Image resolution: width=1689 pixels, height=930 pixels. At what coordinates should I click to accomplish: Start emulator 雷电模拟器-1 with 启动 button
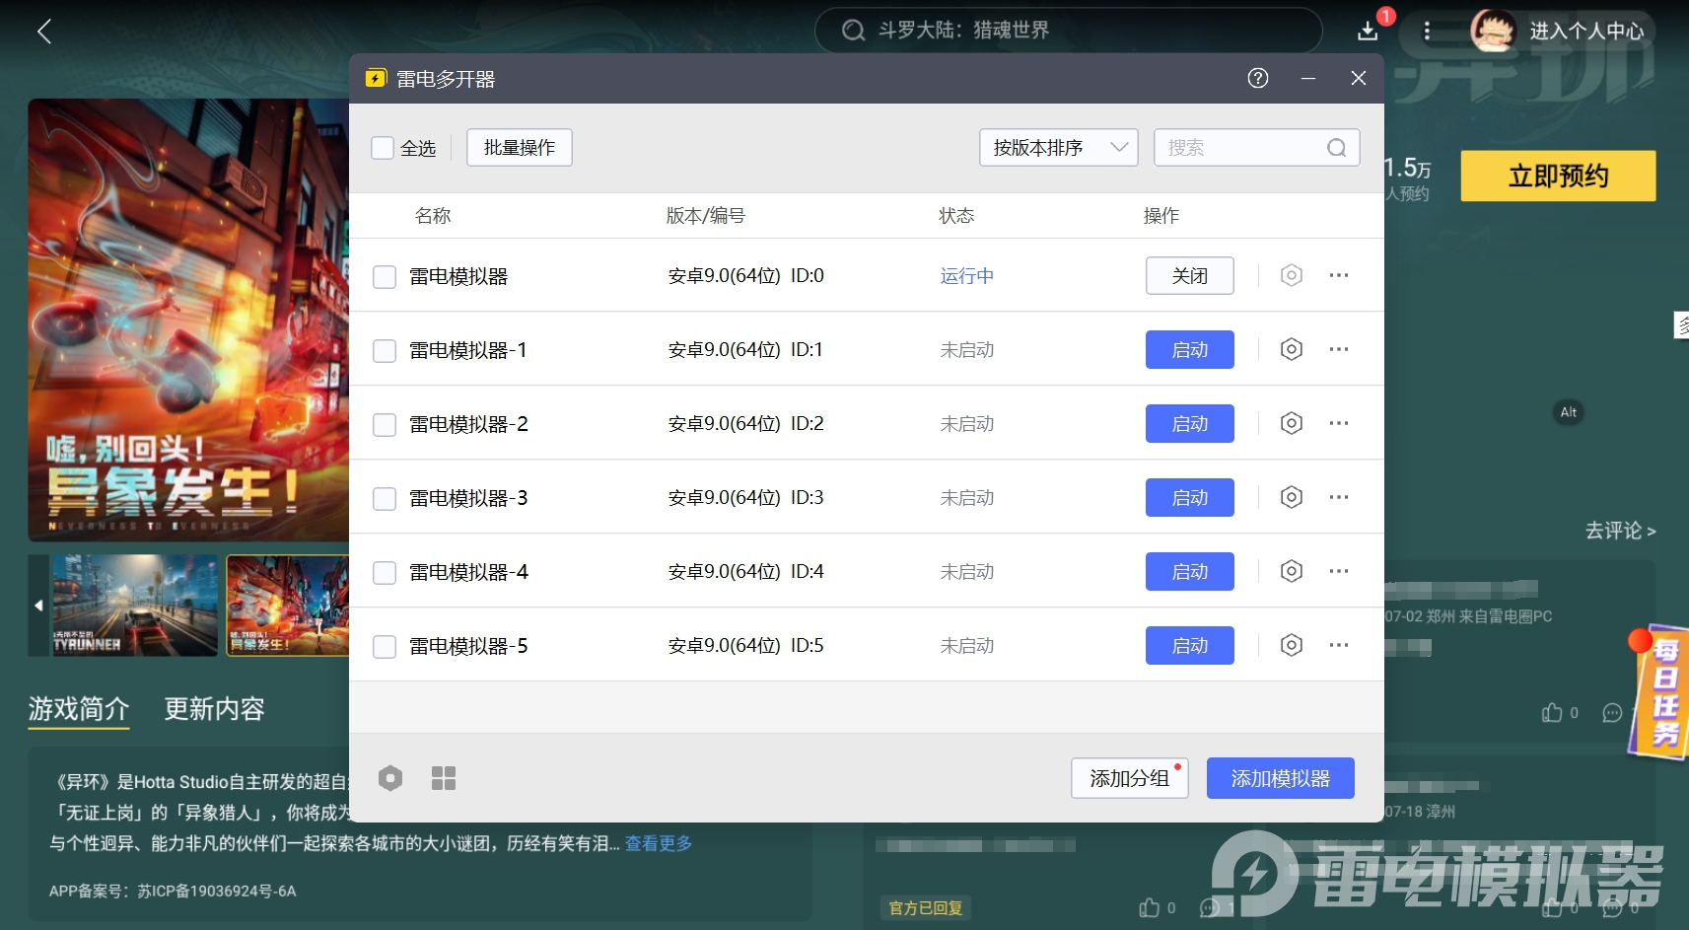pyautogui.click(x=1189, y=349)
